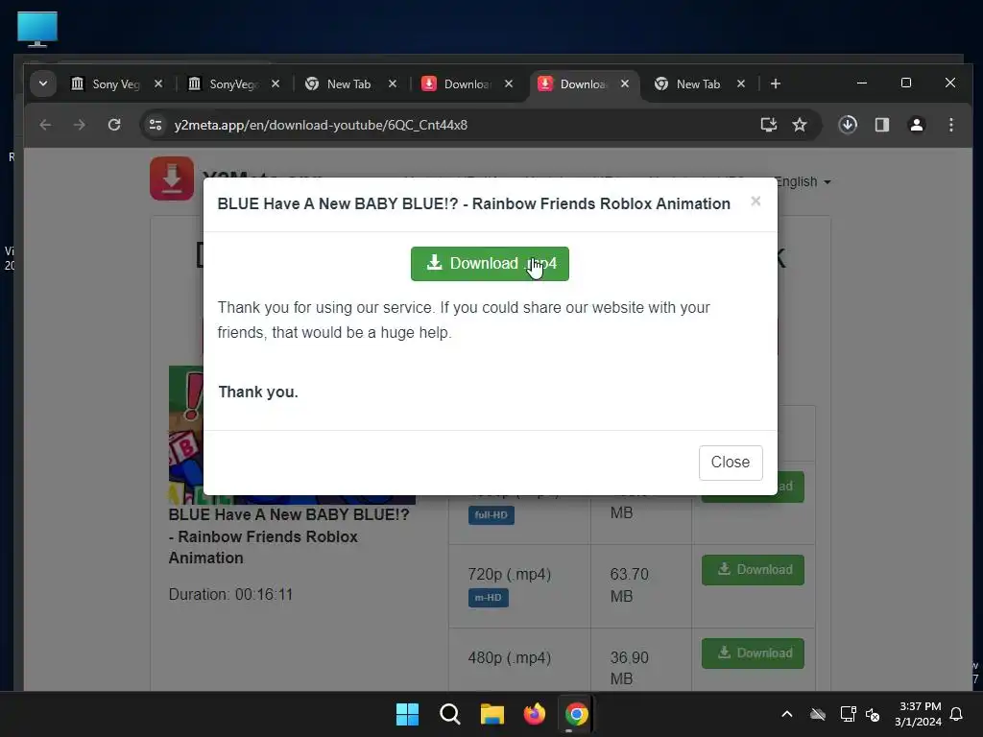
Task: Go forward with the forward arrow
Action: click(79, 125)
